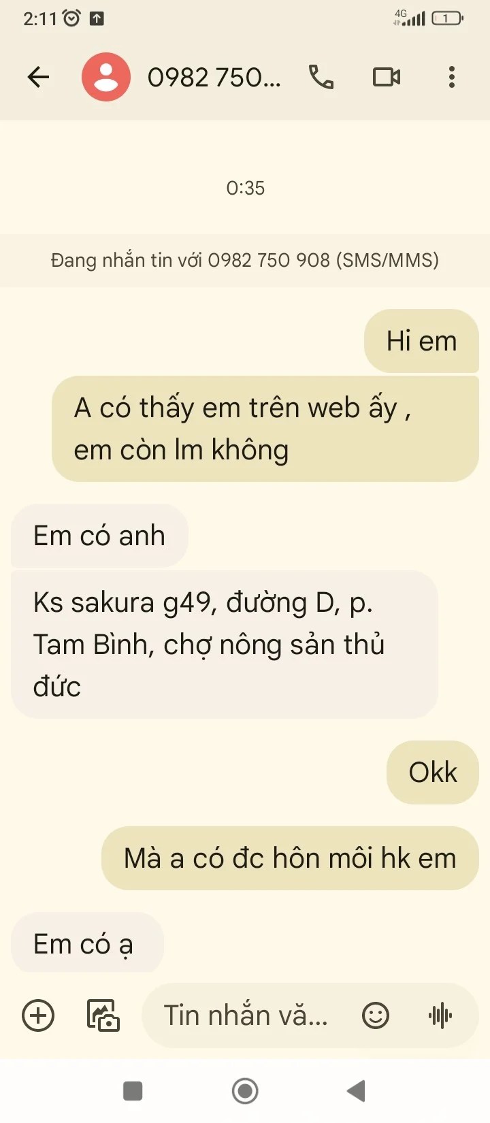The width and height of the screenshot is (490, 1123).
Task: Open the three-dot more options menu
Action: (x=452, y=77)
